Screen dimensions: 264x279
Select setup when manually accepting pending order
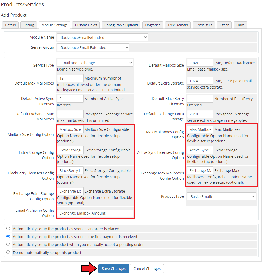click(x=8, y=244)
